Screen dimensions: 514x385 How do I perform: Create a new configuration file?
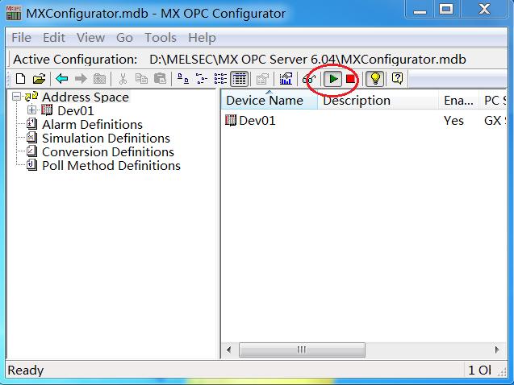tap(21, 79)
